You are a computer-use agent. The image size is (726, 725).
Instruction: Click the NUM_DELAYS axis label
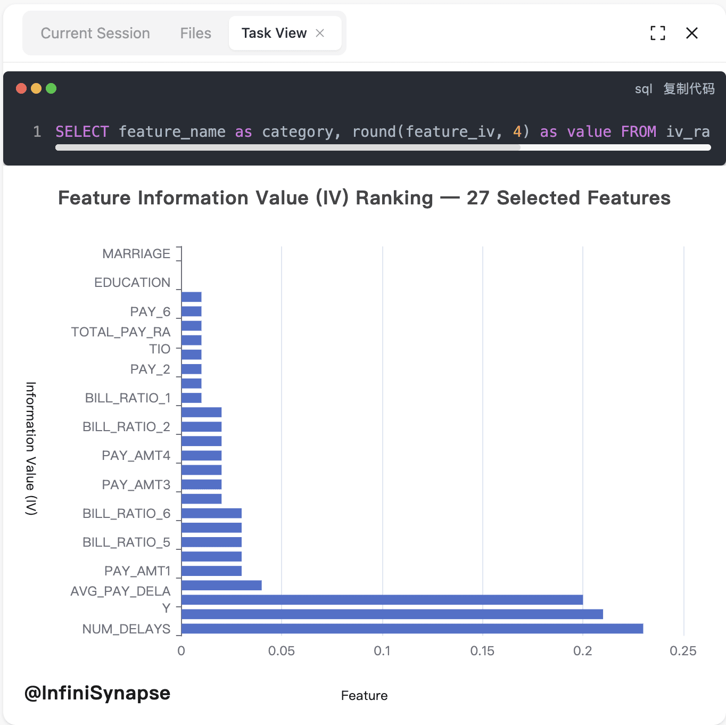[x=126, y=629]
